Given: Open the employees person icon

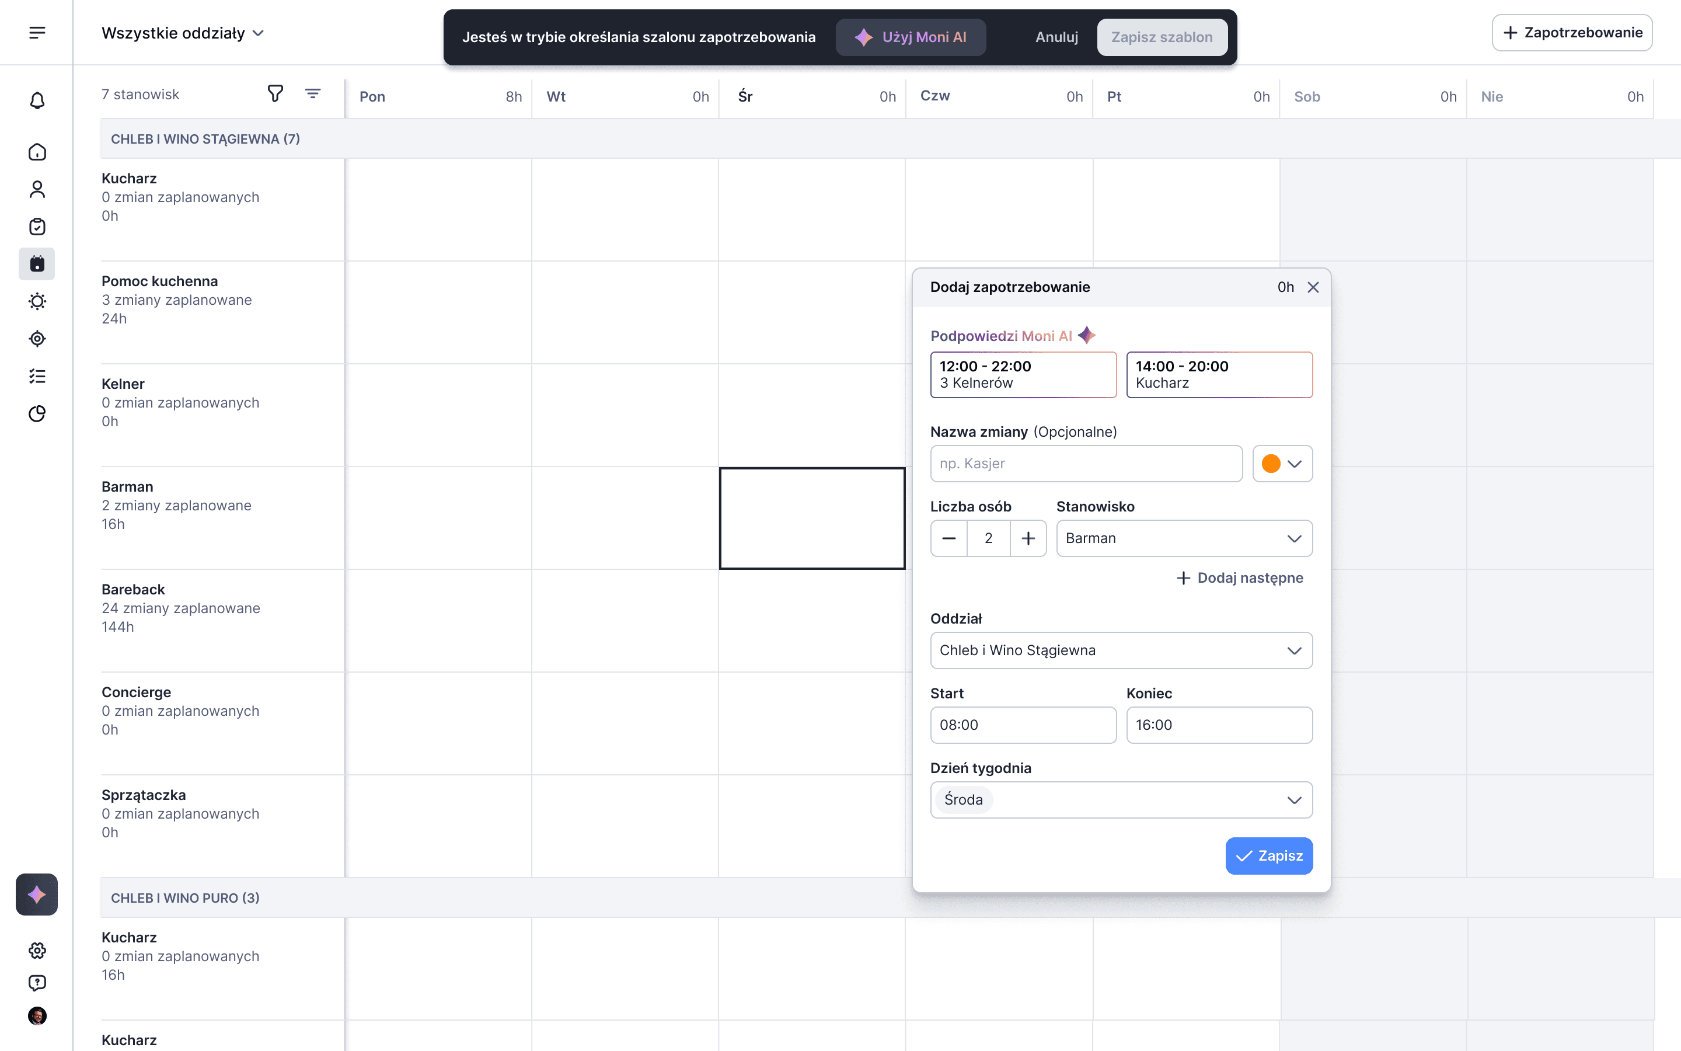Looking at the screenshot, I should pyautogui.click(x=37, y=189).
